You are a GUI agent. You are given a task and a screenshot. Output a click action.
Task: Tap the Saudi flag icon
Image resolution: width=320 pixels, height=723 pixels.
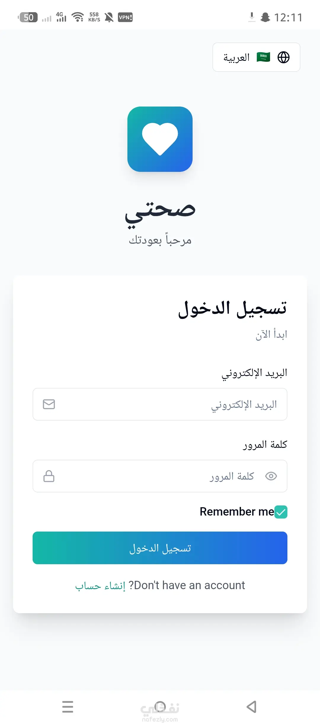pyautogui.click(x=263, y=57)
